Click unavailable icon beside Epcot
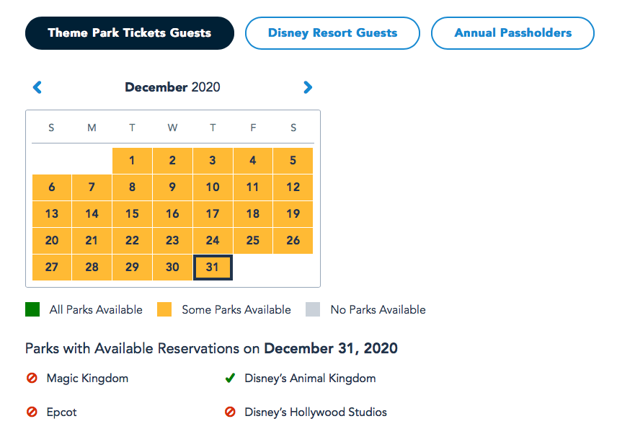Image resolution: width=617 pixels, height=442 pixels. pos(32,412)
